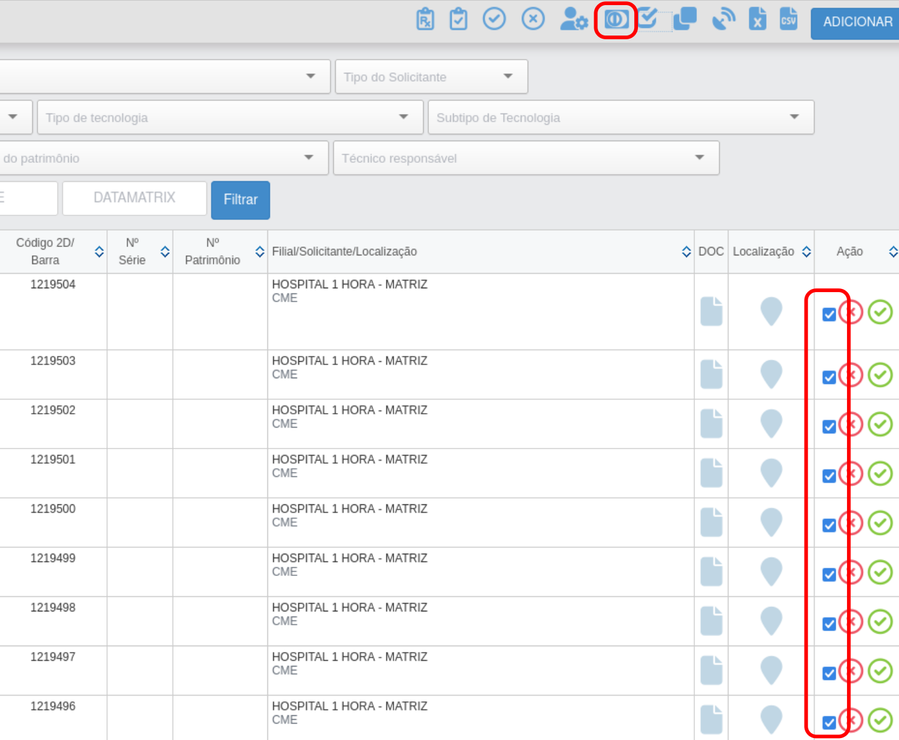Screen dimensions: 899x740
Task: Sort by Nº Série column arrows
Action: pyautogui.click(x=165, y=252)
